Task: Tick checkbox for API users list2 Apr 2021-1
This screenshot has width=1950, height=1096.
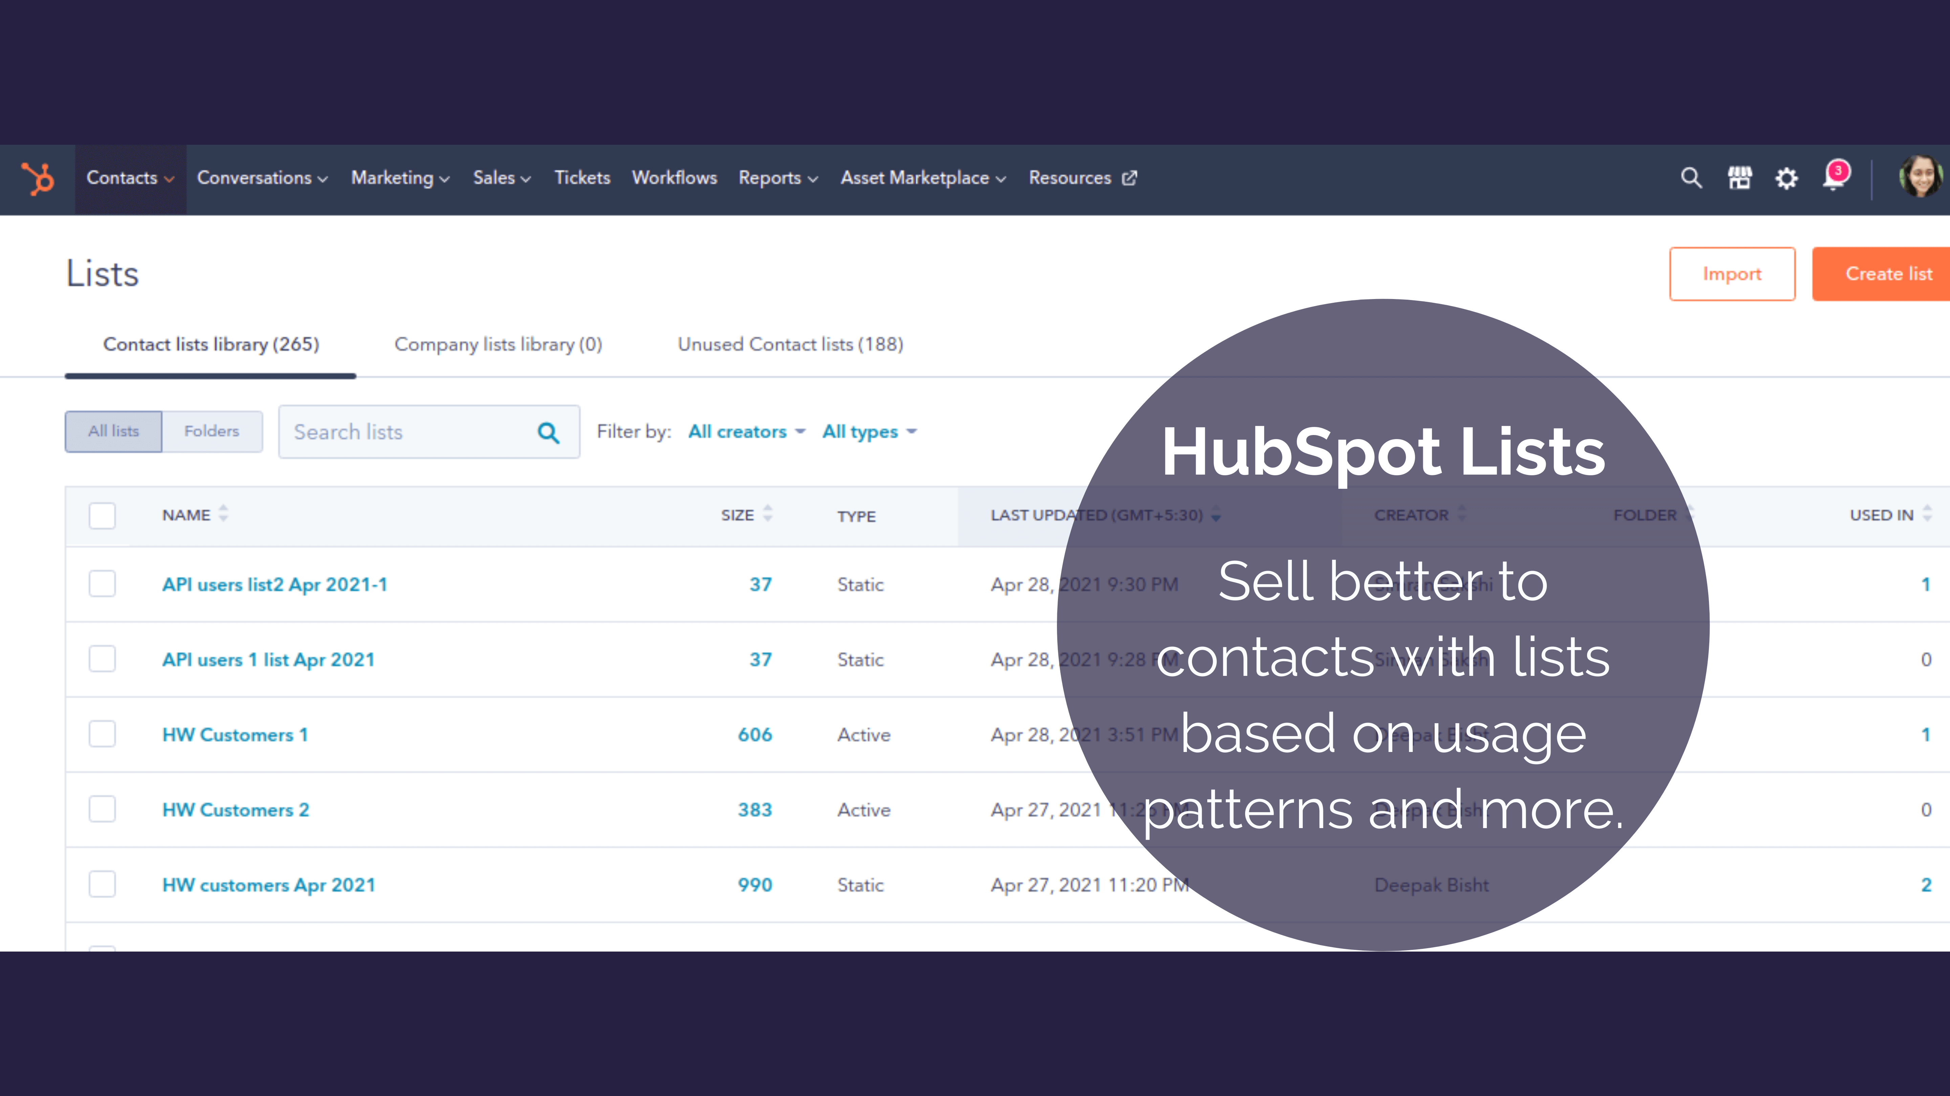Action: coord(102,584)
